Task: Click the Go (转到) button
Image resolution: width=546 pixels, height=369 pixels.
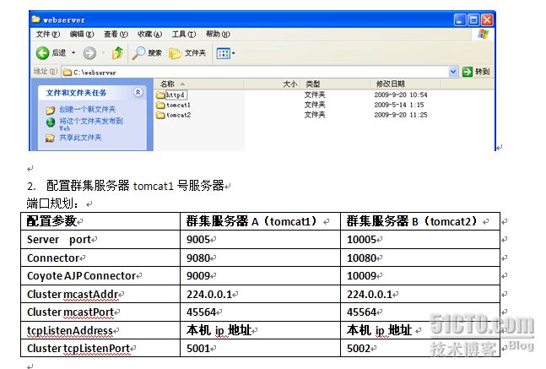Action: [x=476, y=72]
